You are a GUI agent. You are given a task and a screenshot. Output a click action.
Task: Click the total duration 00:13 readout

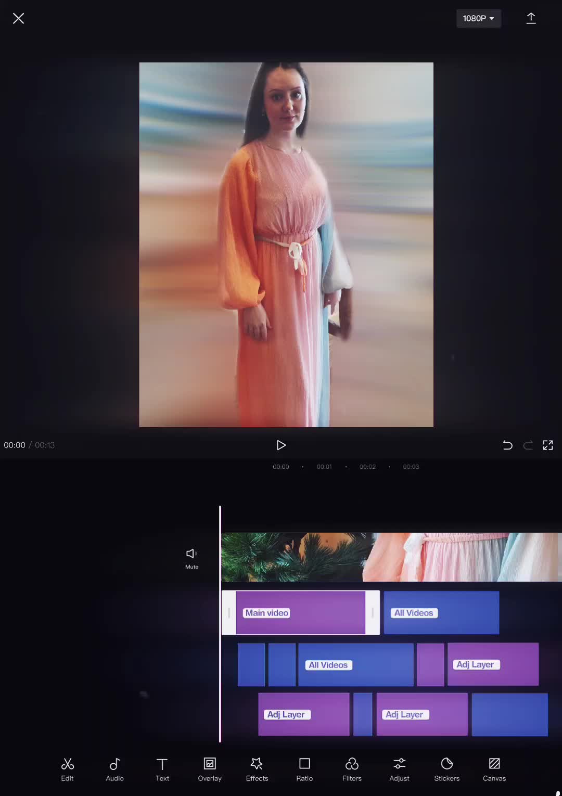pos(45,445)
